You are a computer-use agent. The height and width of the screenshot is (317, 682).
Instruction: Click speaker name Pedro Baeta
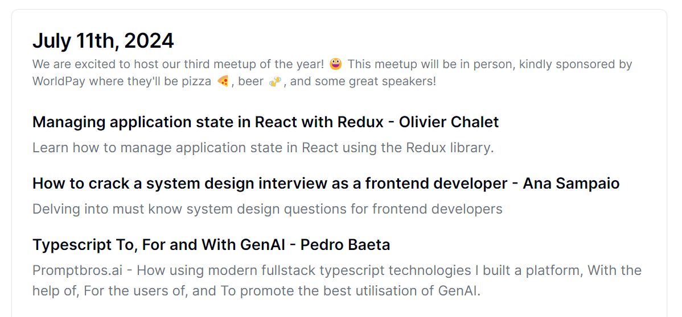(346, 244)
